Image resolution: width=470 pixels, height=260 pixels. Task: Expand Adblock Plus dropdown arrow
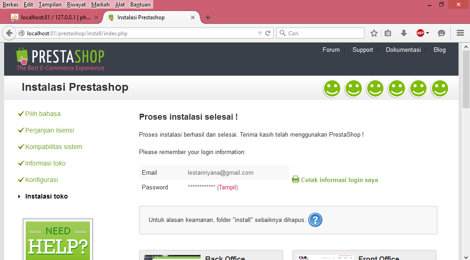[x=427, y=33]
